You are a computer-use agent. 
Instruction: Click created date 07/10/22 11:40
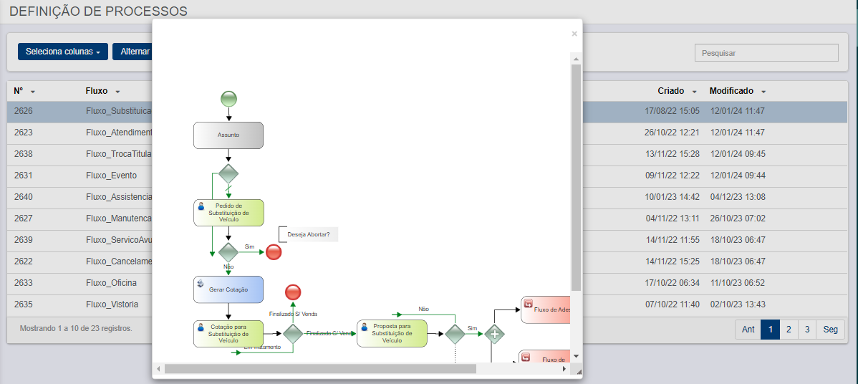point(672,304)
